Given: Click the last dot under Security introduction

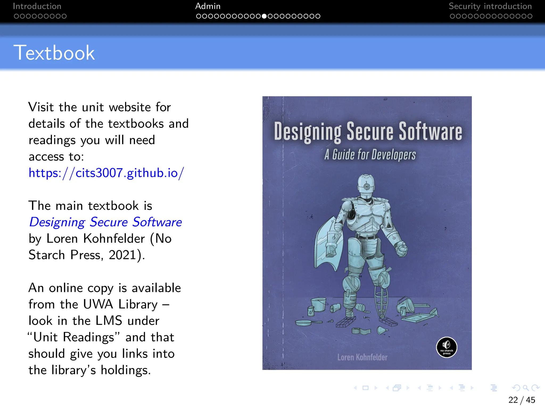Looking at the screenshot, I should (x=530, y=16).
